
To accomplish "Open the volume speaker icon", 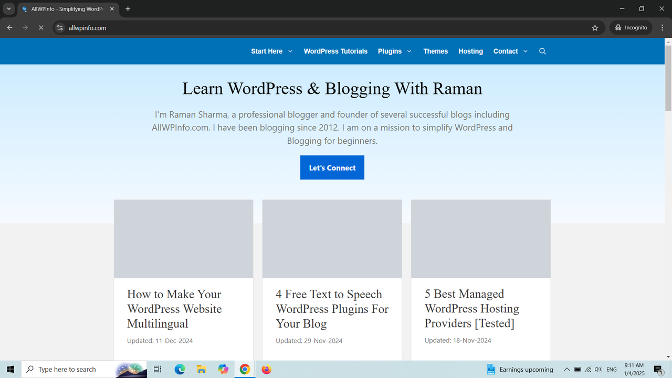I will (598, 370).
